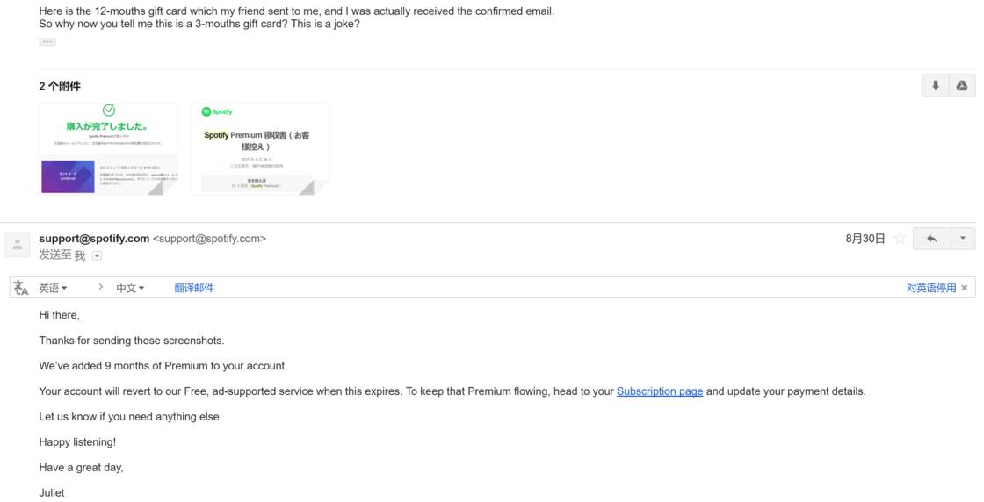Open the 英语 source language dropdown
This screenshot has height=502, width=984.
point(53,288)
